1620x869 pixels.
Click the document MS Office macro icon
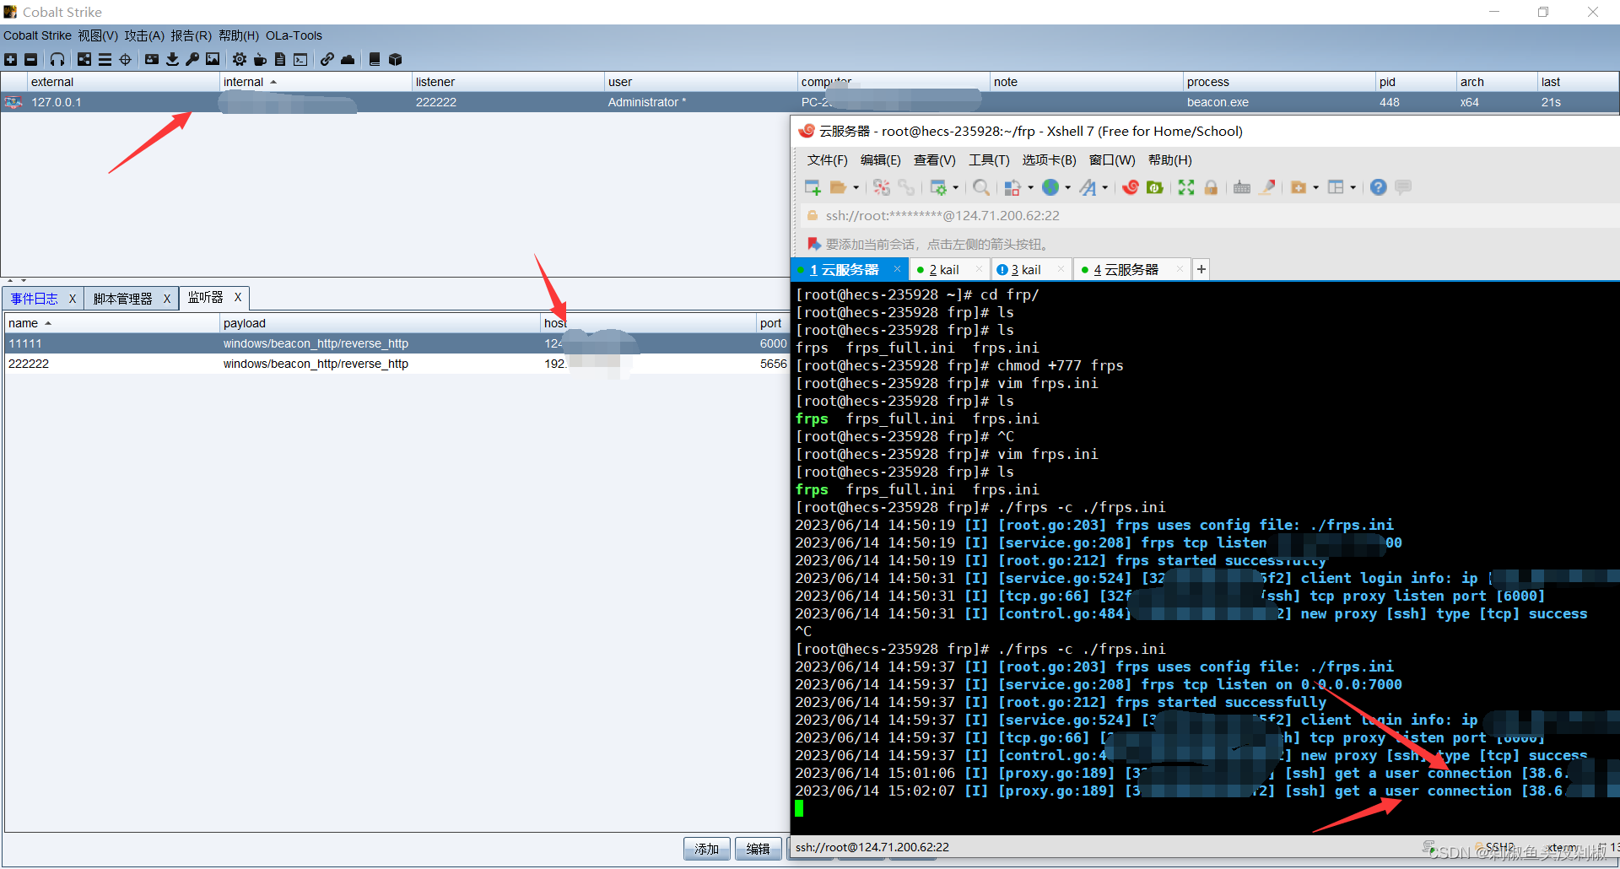[280, 59]
